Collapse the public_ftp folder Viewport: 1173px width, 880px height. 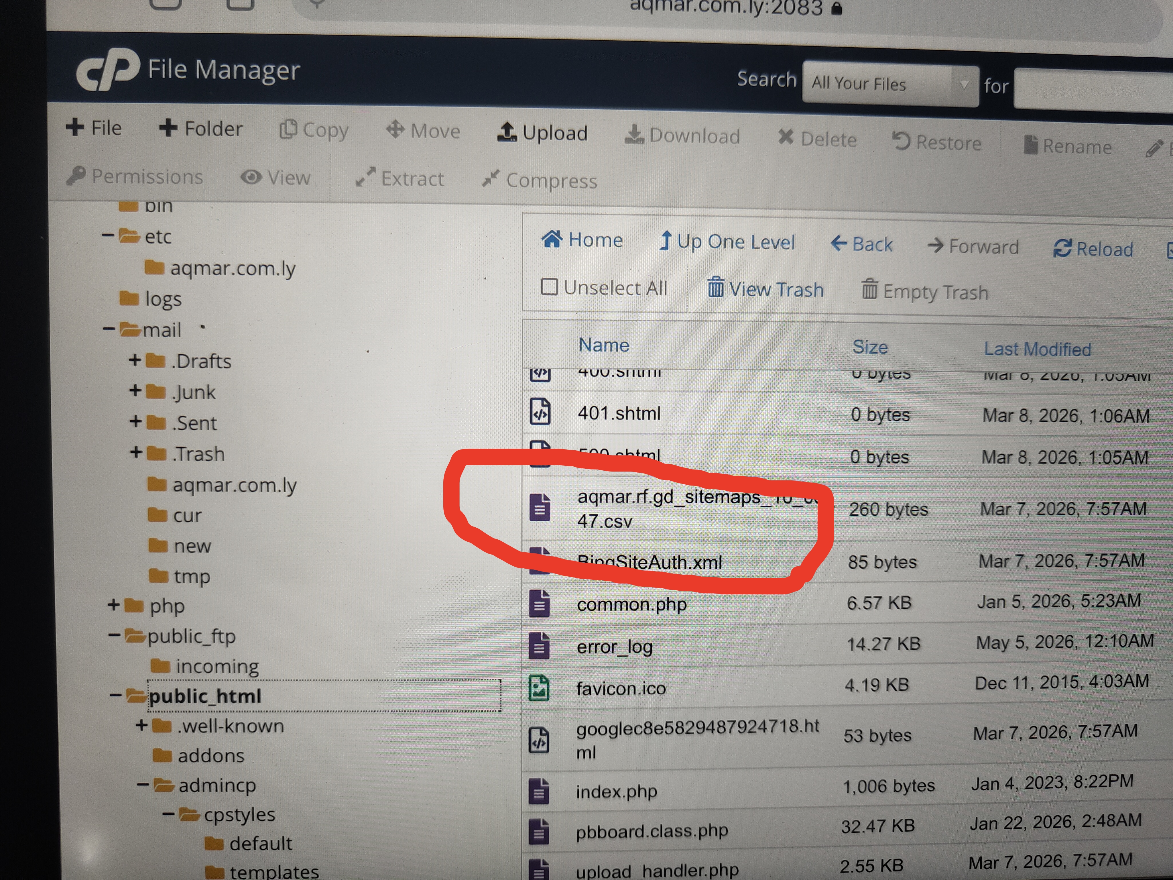114,635
